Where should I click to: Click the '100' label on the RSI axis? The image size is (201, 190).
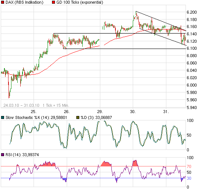(190, 158)
